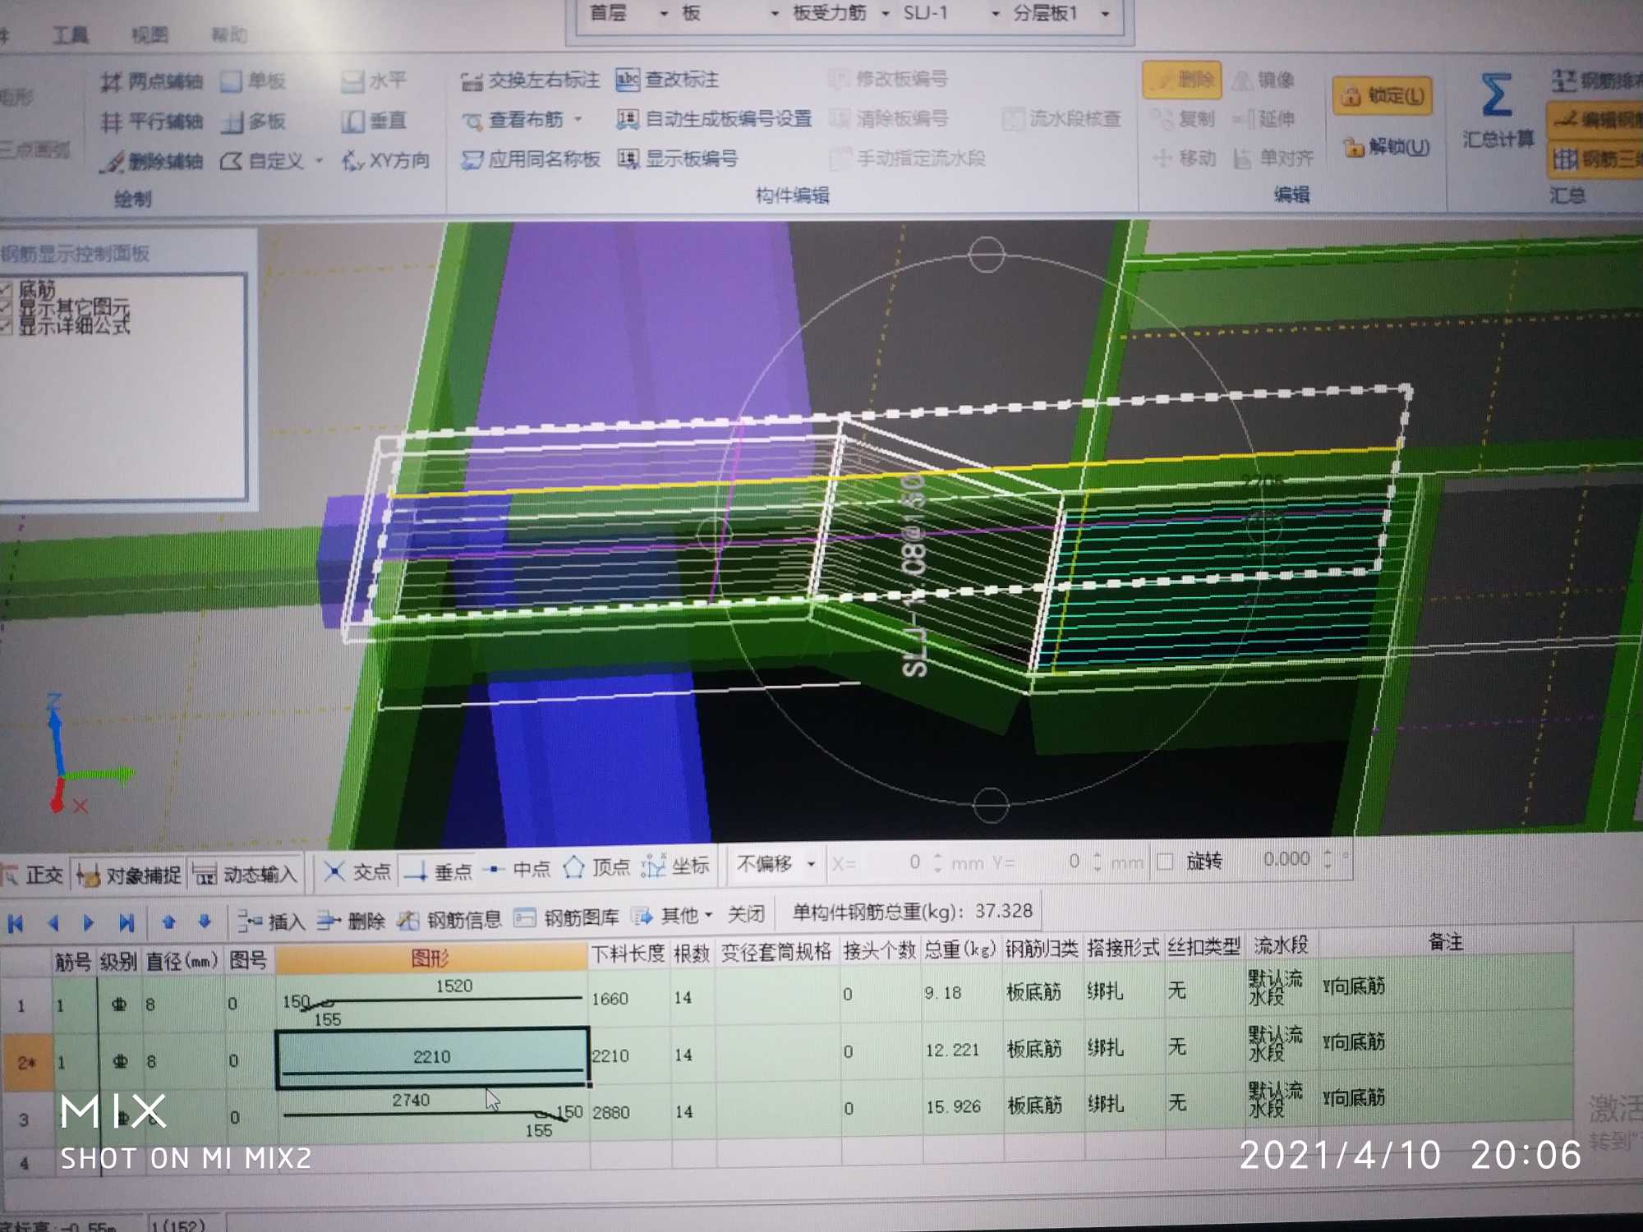The width and height of the screenshot is (1643, 1232).
Task: Open 钢筋信息
Action: [x=449, y=919]
